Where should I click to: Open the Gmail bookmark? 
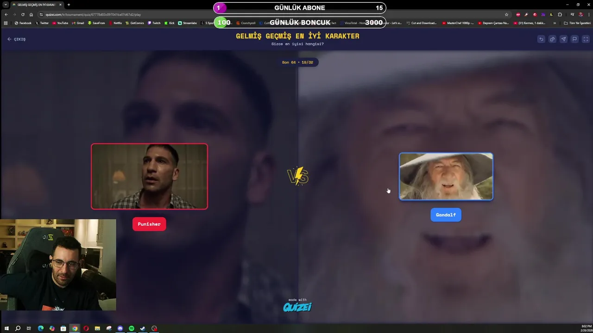[x=78, y=23]
